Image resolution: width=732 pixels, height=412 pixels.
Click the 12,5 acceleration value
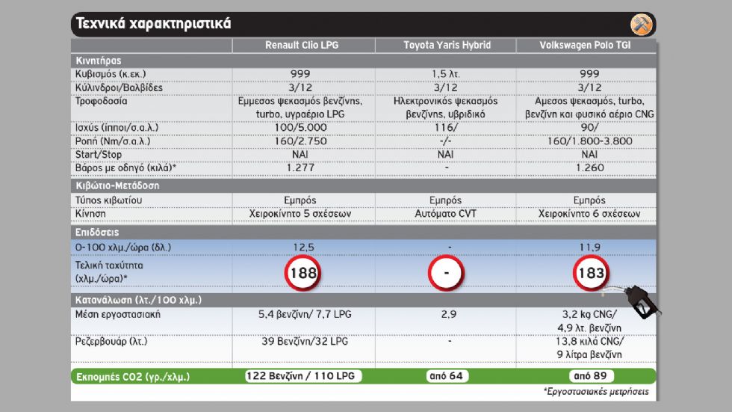click(303, 247)
